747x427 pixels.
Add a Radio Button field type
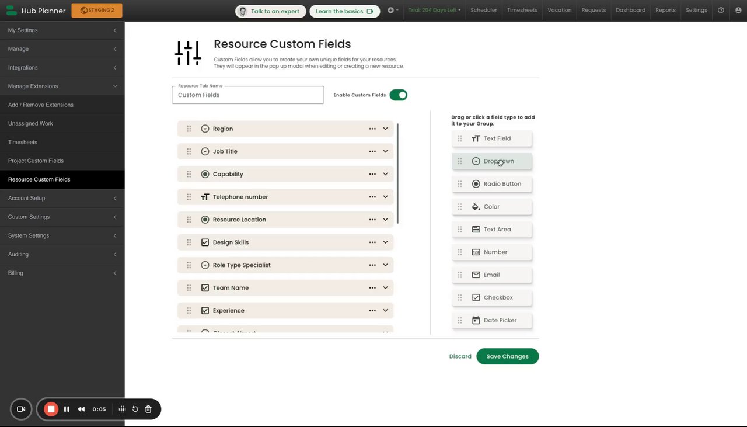click(x=491, y=184)
